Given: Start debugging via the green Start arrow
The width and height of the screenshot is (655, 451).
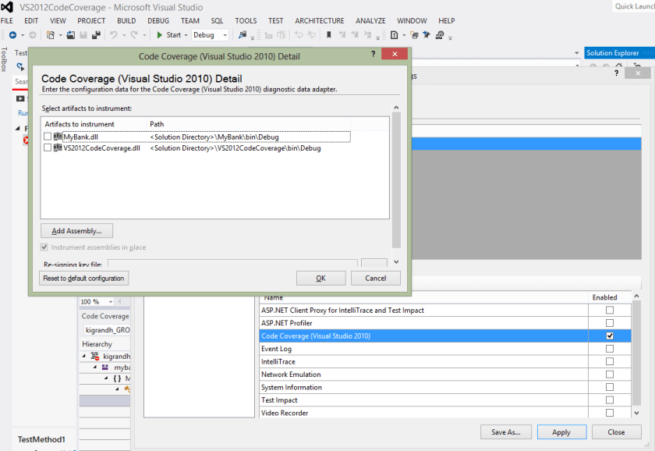Looking at the screenshot, I should pyautogui.click(x=160, y=34).
